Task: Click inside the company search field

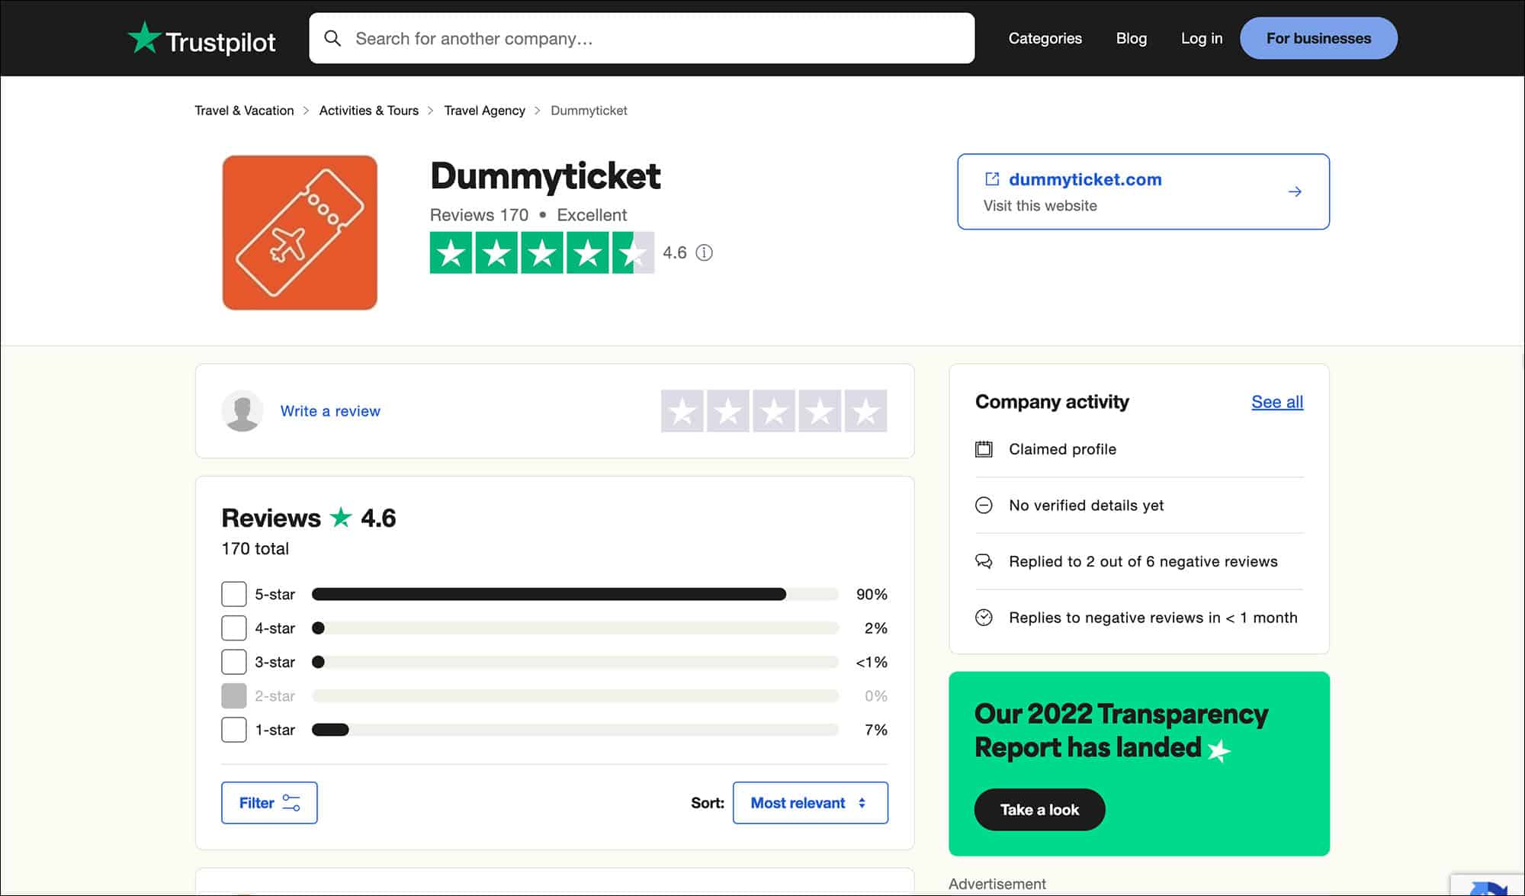Action: coord(640,38)
